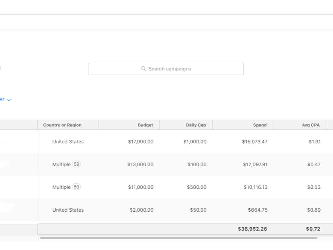Select first United States row

tap(68, 142)
